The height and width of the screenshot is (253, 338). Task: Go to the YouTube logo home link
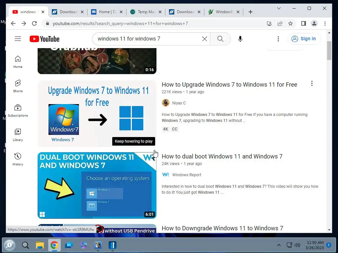(45, 39)
